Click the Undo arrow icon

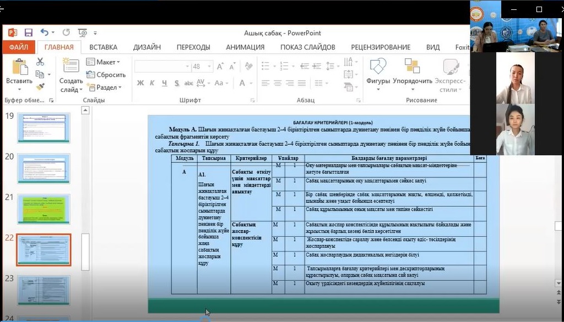[44, 33]
